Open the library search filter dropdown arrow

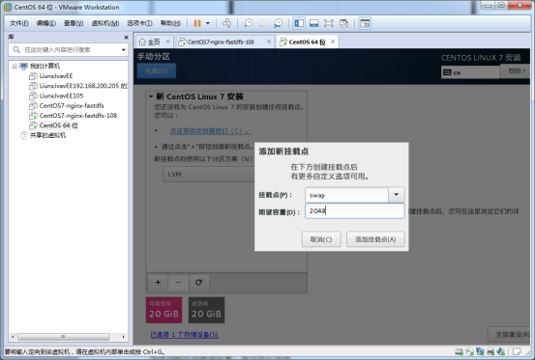[x=124, y=50]
